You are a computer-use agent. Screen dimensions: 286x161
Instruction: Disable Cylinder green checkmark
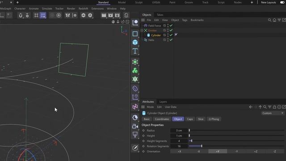click(x=171, y=35)
